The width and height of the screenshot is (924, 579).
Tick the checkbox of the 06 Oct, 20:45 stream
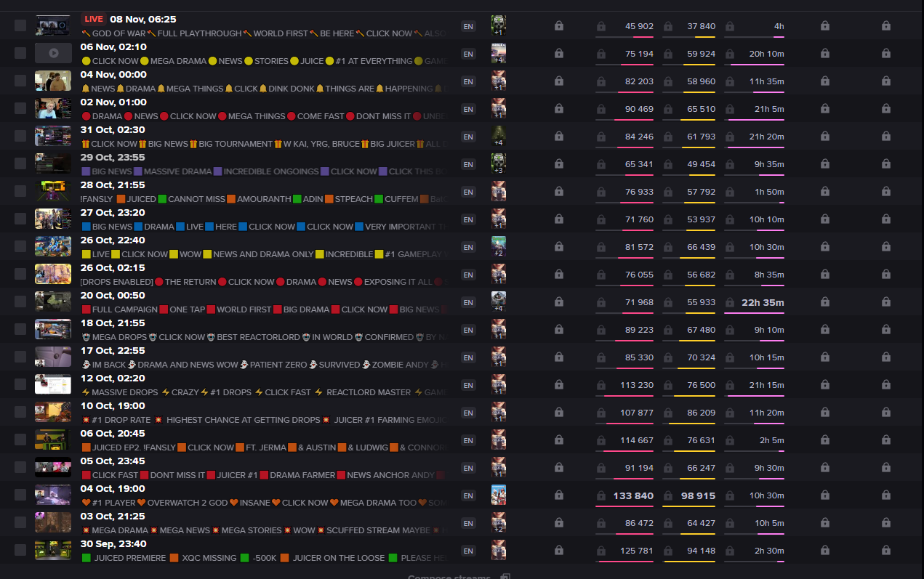point(20,440)
